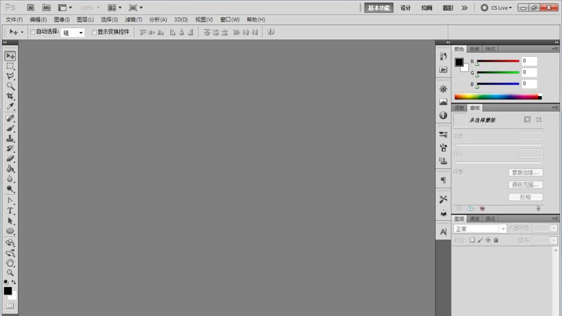
Task: Select the Eyedropper tool
Action: [x=10, y=106]
